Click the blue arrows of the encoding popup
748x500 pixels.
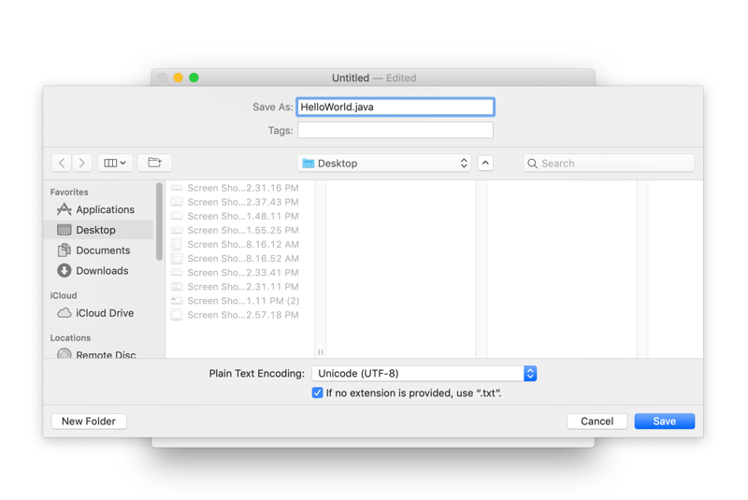point(530,374)
